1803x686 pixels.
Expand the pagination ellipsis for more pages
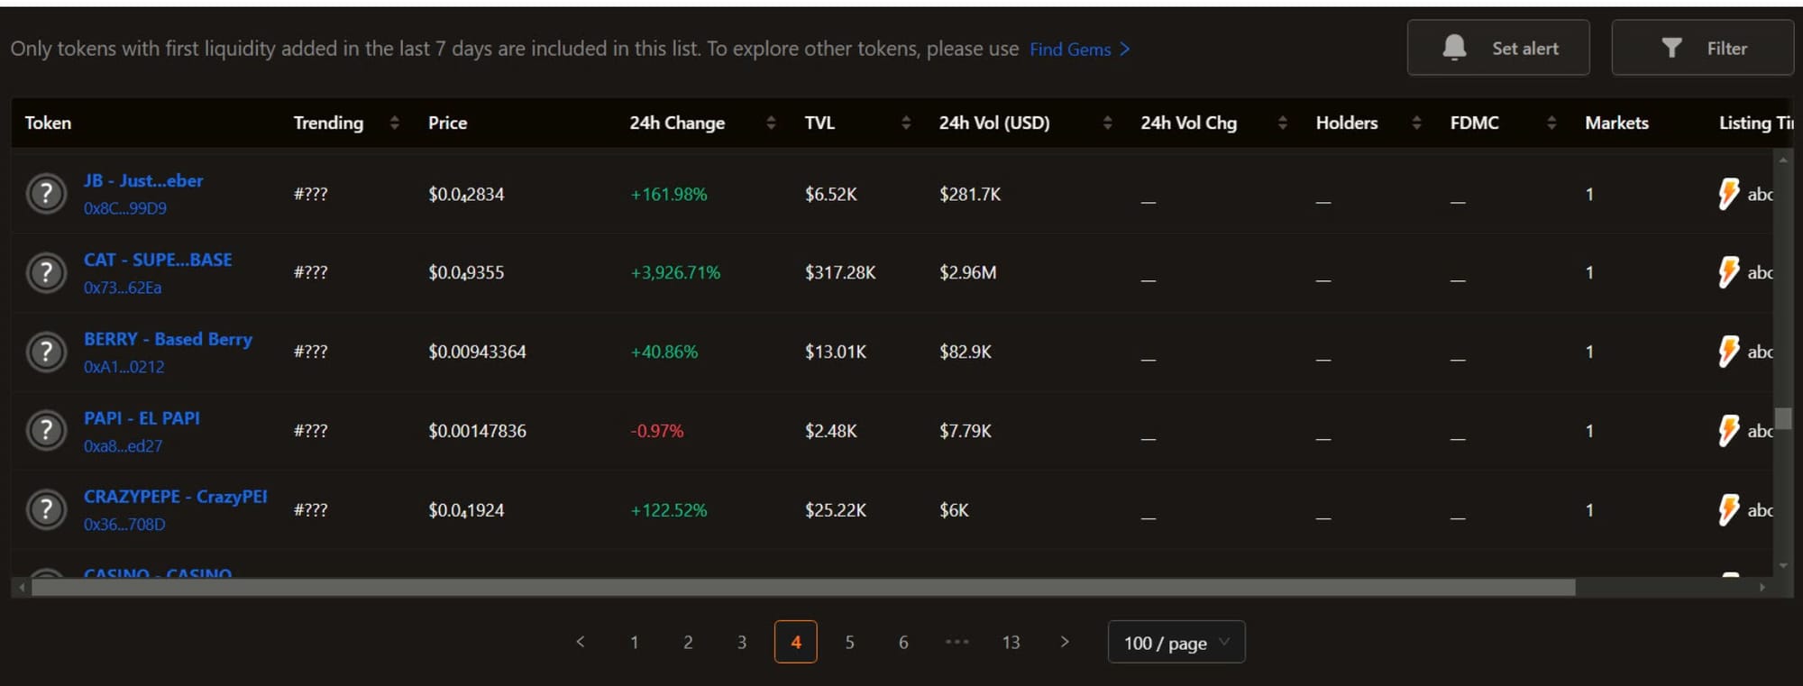click(x=956, y=642)
